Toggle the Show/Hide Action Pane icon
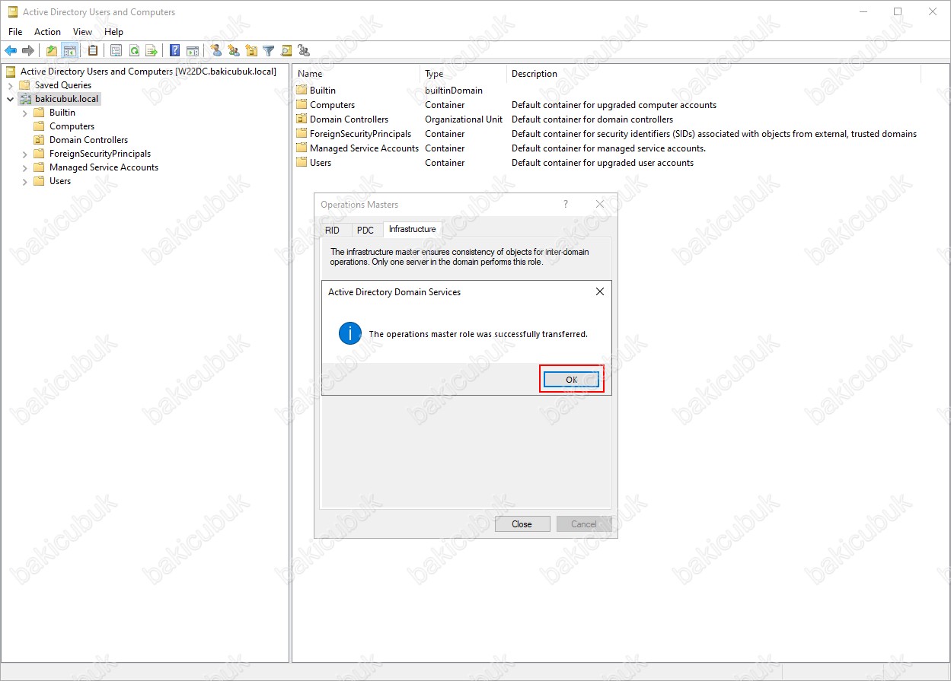 pyautogui.click(x=193, y=51)
